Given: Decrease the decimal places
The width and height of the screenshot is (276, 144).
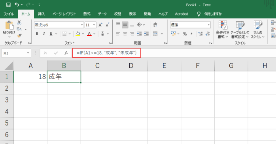Looking at the screenshot, I should pos(208,34).
